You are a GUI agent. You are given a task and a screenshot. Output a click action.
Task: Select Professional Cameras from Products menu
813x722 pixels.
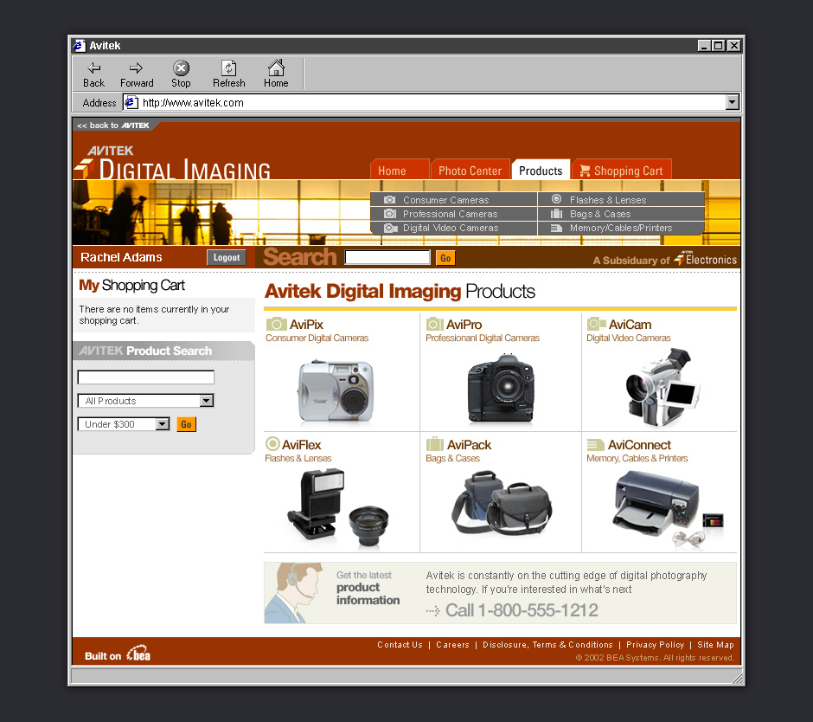pyautogui.click(x=450, y=214)
